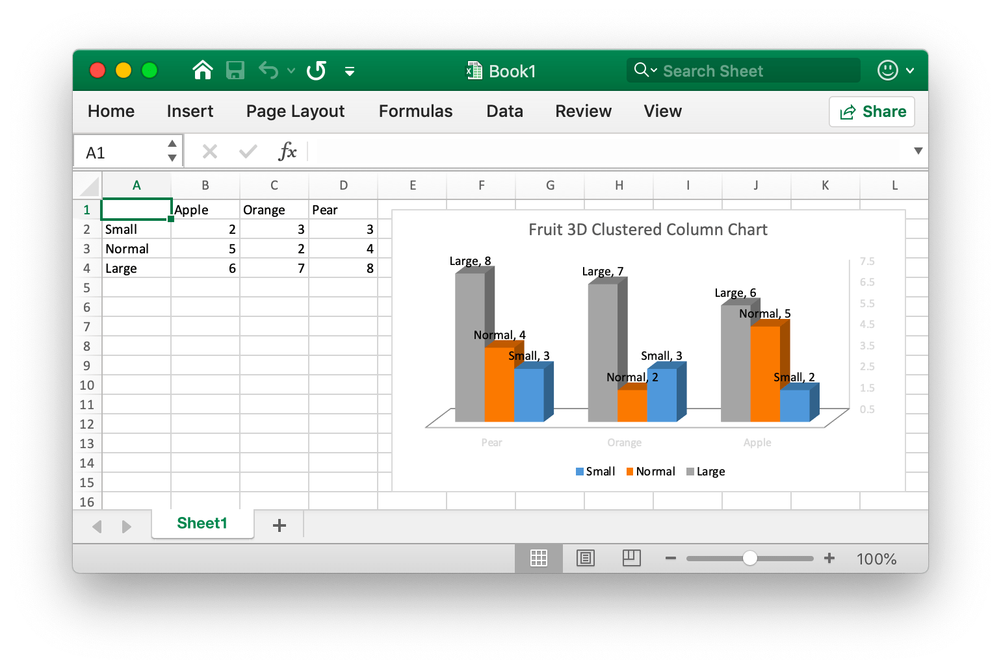Select the Sheet1 tab
The height and width of the screenshot is (669, 1001).
[x=202, y=524]
